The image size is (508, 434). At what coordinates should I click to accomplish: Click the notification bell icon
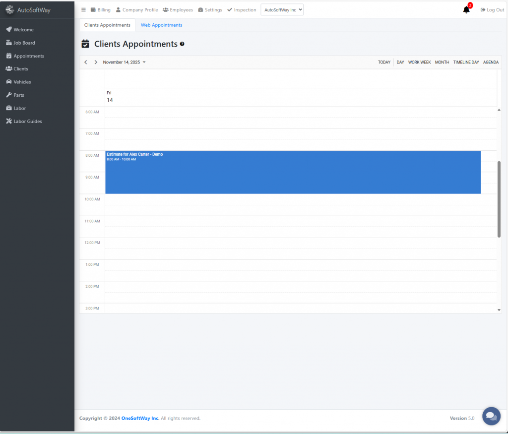point(466,10)
